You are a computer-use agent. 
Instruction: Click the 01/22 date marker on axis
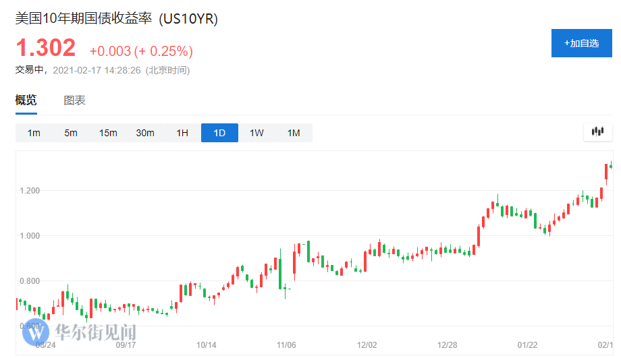(529, 345)
